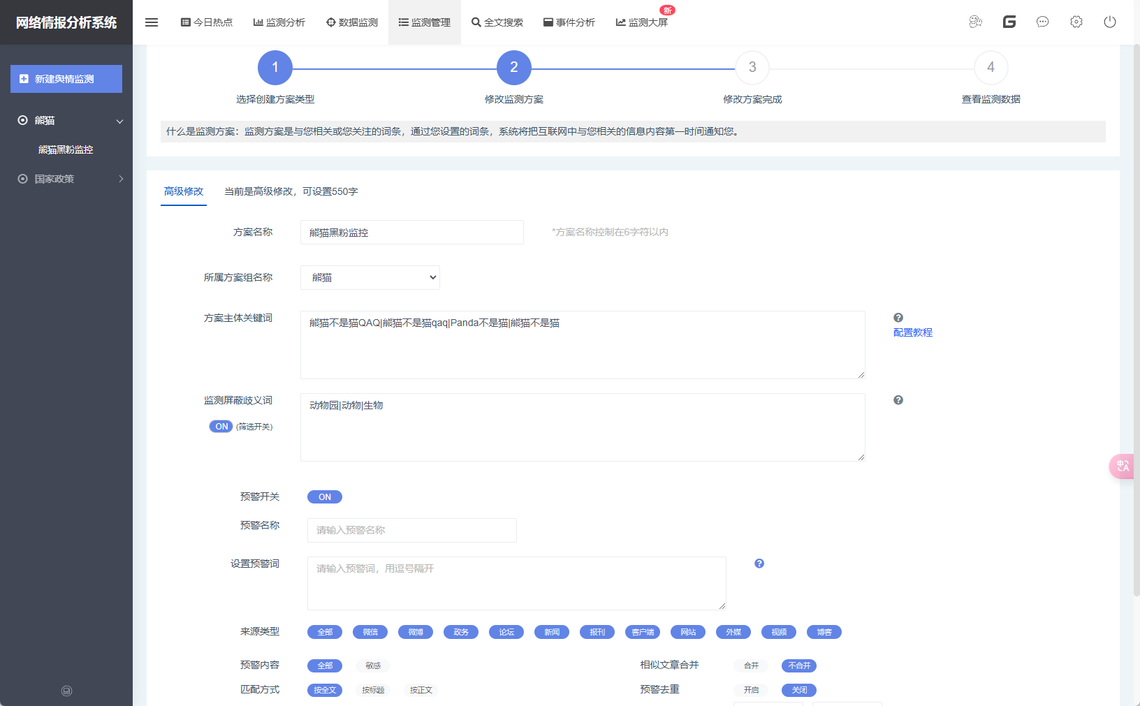The image size is (1140, 706).
Task: Select 预警内容 全部 option
Action: click(x=325, y=665)
